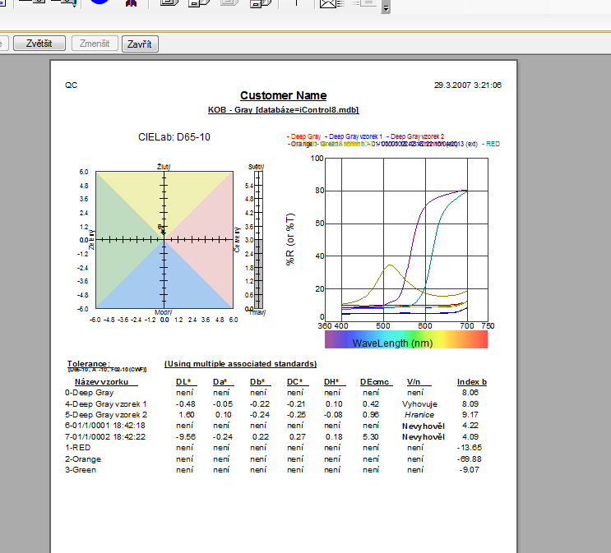Select the 4-Deep Gray vzorek 1 row name
This screenshot has width=611, height=553.
tap(105, 403)
